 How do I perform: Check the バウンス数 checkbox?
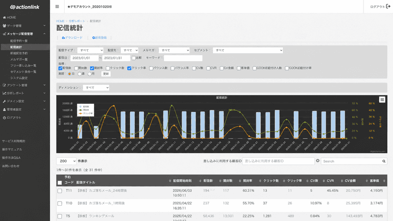click(151, 68)
